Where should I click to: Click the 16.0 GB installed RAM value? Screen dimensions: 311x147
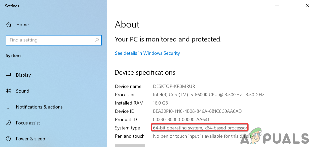(x=160, y=103)
